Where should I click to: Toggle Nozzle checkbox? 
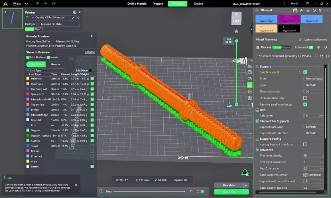pos(48,57)
